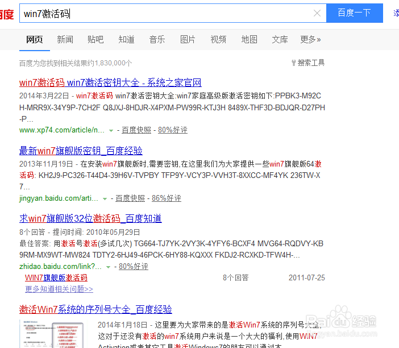Viewport: 399px width, 348px height.
Task: Select the 视频 tab
Action: coord(218,39)
